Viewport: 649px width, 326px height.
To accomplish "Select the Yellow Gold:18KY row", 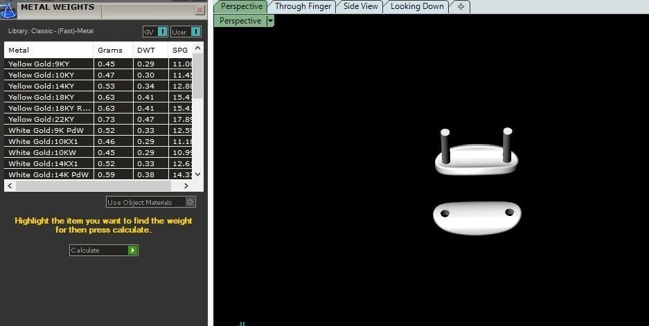I will point(98,97).
